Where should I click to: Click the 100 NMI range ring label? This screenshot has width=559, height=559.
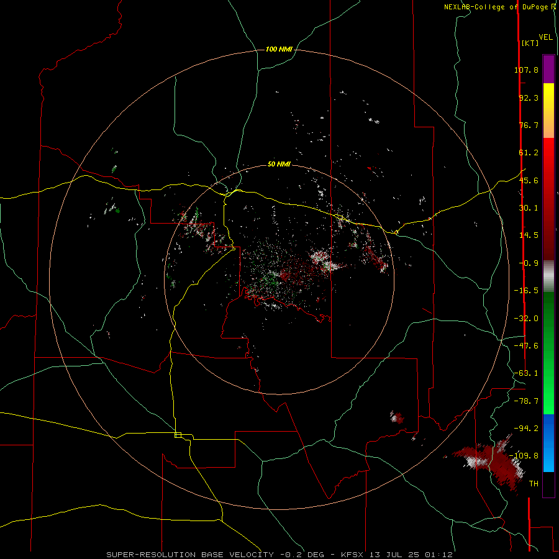(x=279, y=49)
